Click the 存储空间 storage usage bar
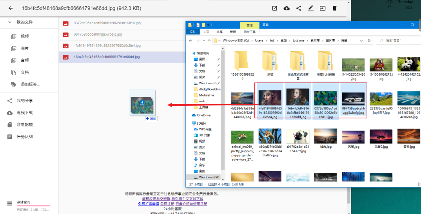The width and height of the screenshot is (421, 214). click(x=33, y=206)
